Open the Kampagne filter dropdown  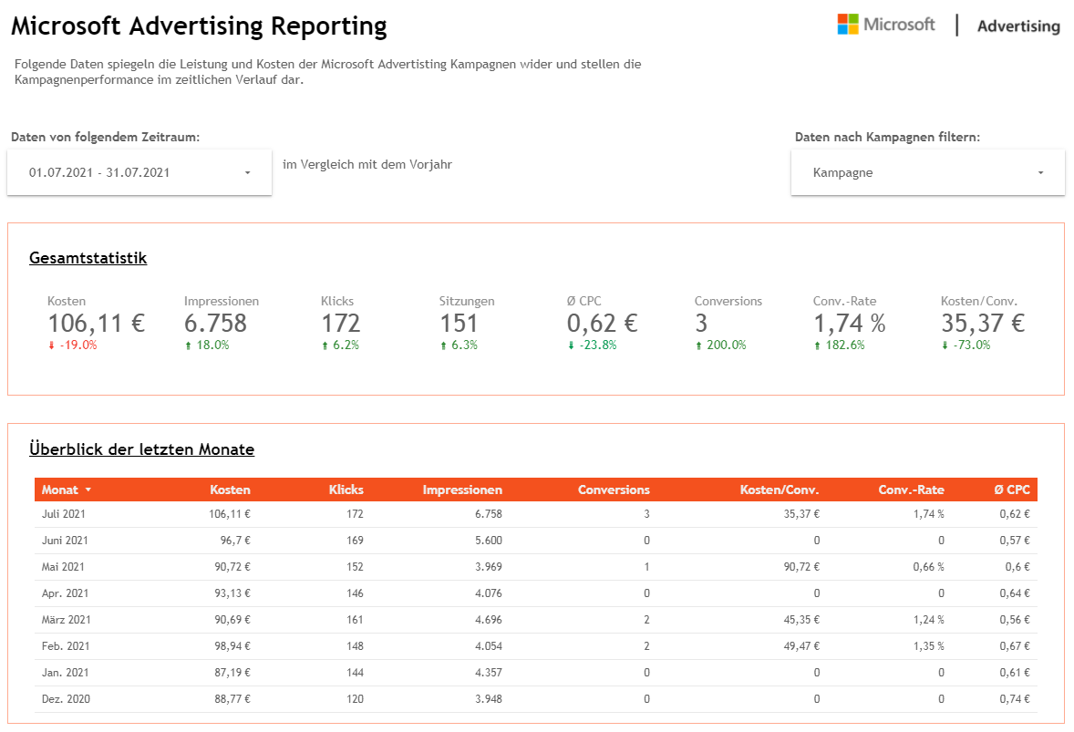pyautogui.click(x=927, y=172)
